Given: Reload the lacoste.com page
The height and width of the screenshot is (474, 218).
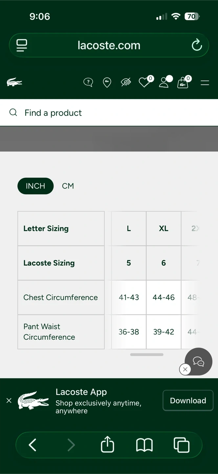Looking at the screenshot, I should [x=197, y=45].
